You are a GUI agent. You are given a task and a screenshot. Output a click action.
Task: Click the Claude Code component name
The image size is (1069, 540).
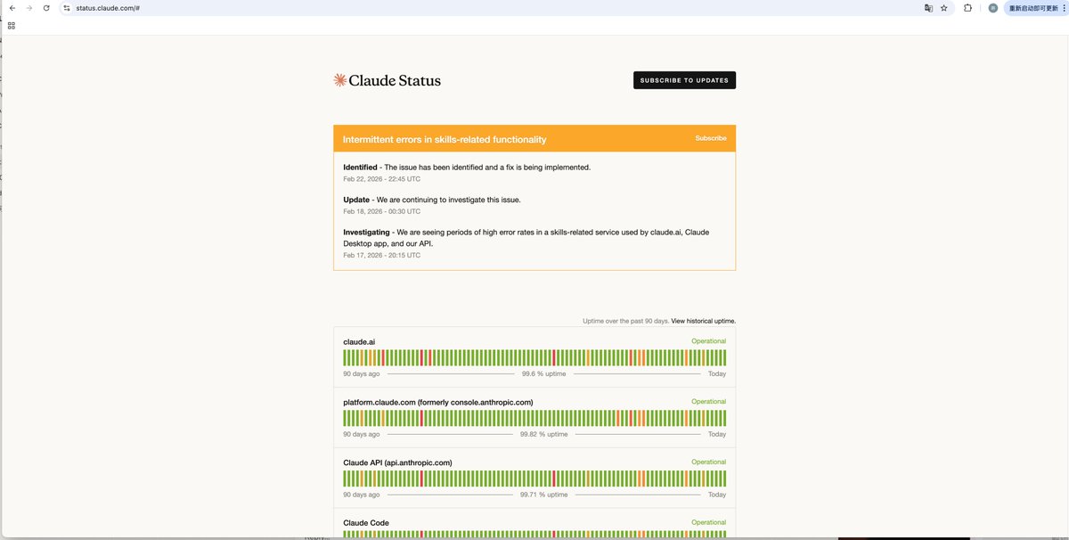366,523
